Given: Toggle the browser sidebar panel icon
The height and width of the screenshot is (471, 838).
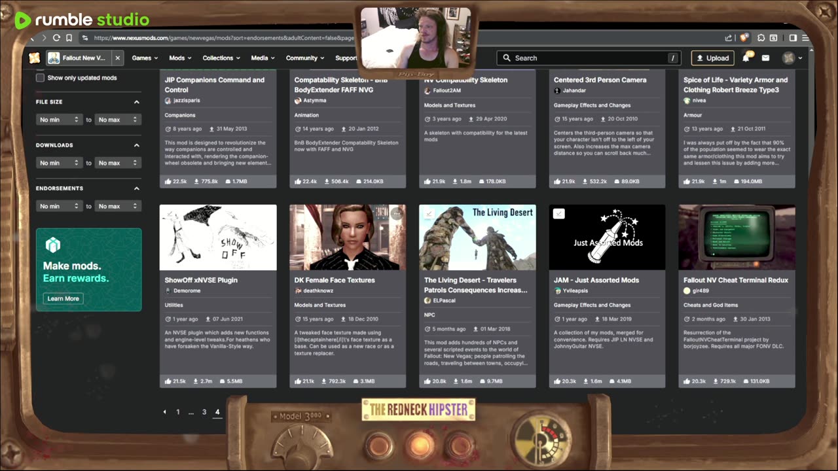Looking at the screenshot, I should pos(793,38).
